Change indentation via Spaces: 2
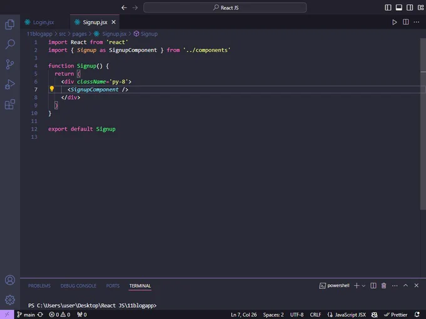 tap(273, 315)
